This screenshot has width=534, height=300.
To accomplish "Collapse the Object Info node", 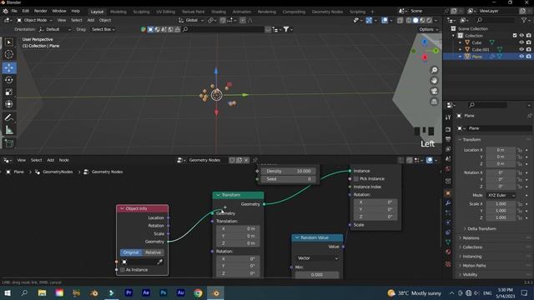I will [122, 208].
